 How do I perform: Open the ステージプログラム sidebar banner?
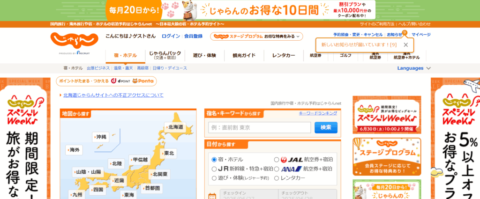point(387,156)
